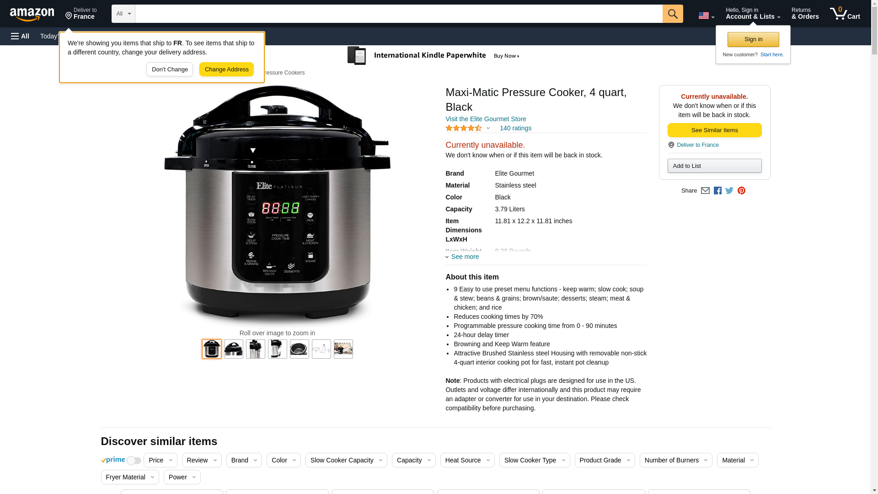Share product on Facebook
Screen dimensions: 878x494
click(x=717, y=191)
